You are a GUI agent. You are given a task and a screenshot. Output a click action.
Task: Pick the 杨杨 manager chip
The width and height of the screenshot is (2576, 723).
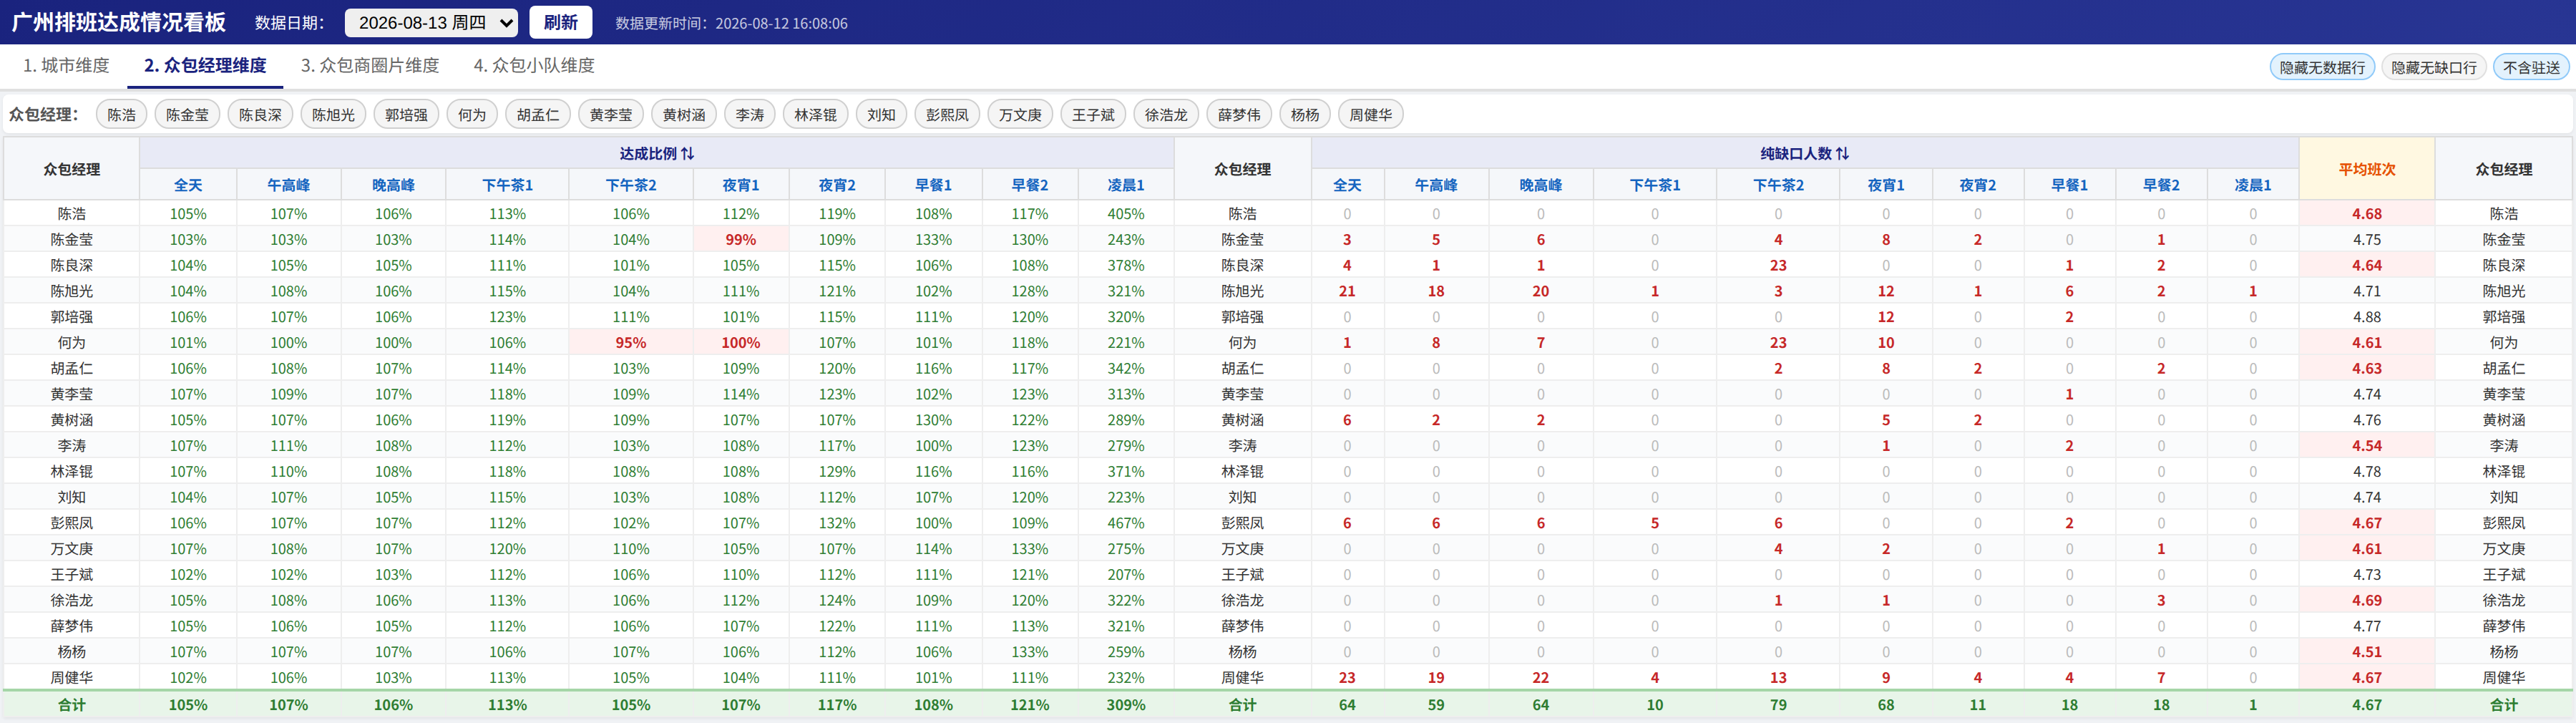[1305, 114]
